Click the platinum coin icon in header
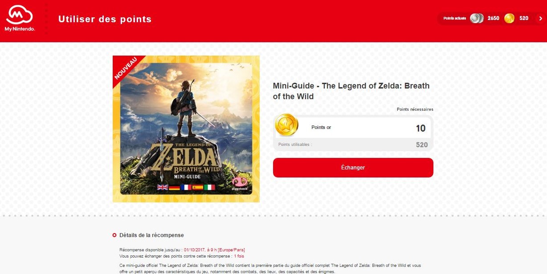Image resolution: width=547 pixels, height=274 pixels. [x=477, y=18]
